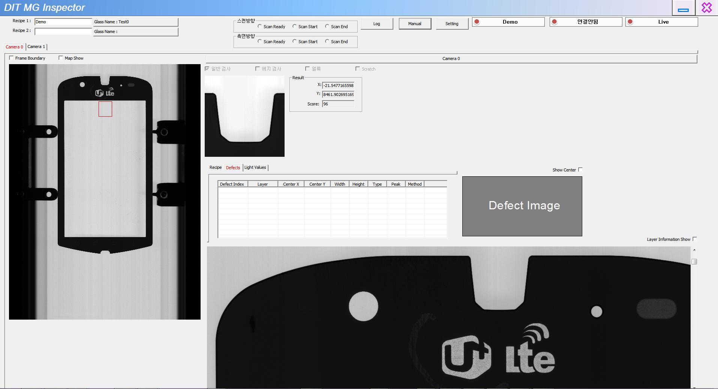
Task: Switch to the Camera 0 tab
Action: (14, 47)
